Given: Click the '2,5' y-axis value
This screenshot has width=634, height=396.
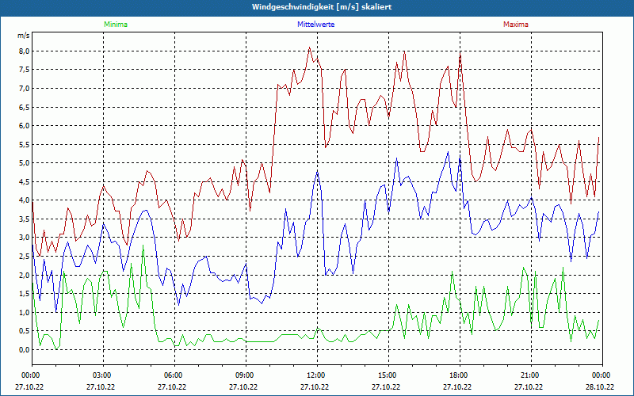Looking at the screenshot, I should (x=24, y=256).
